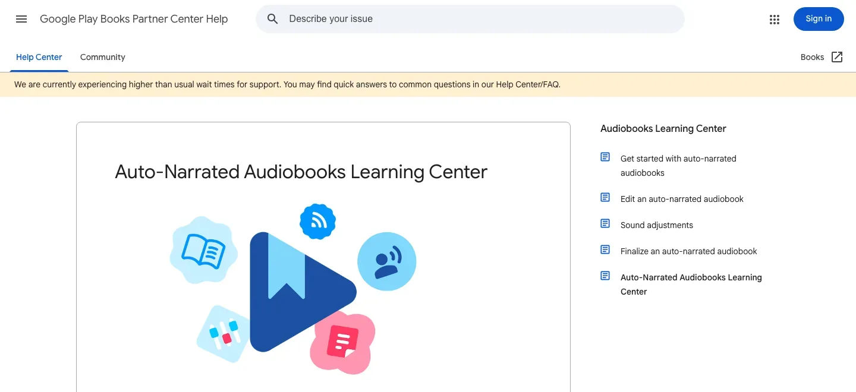The image size is (856, 392).
Task: Click document icon beside Finalize an auto-narrated audiobook
Action: click(x=605, y=249)
